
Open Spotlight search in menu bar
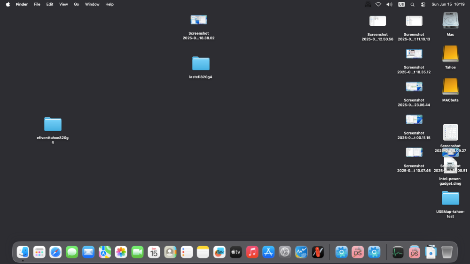413,4
